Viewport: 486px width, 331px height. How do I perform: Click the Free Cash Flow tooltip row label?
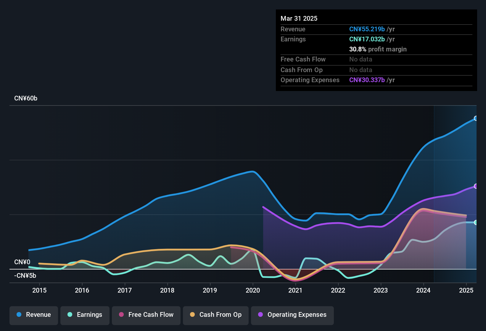pyautogui.click(x=303, y=59)
